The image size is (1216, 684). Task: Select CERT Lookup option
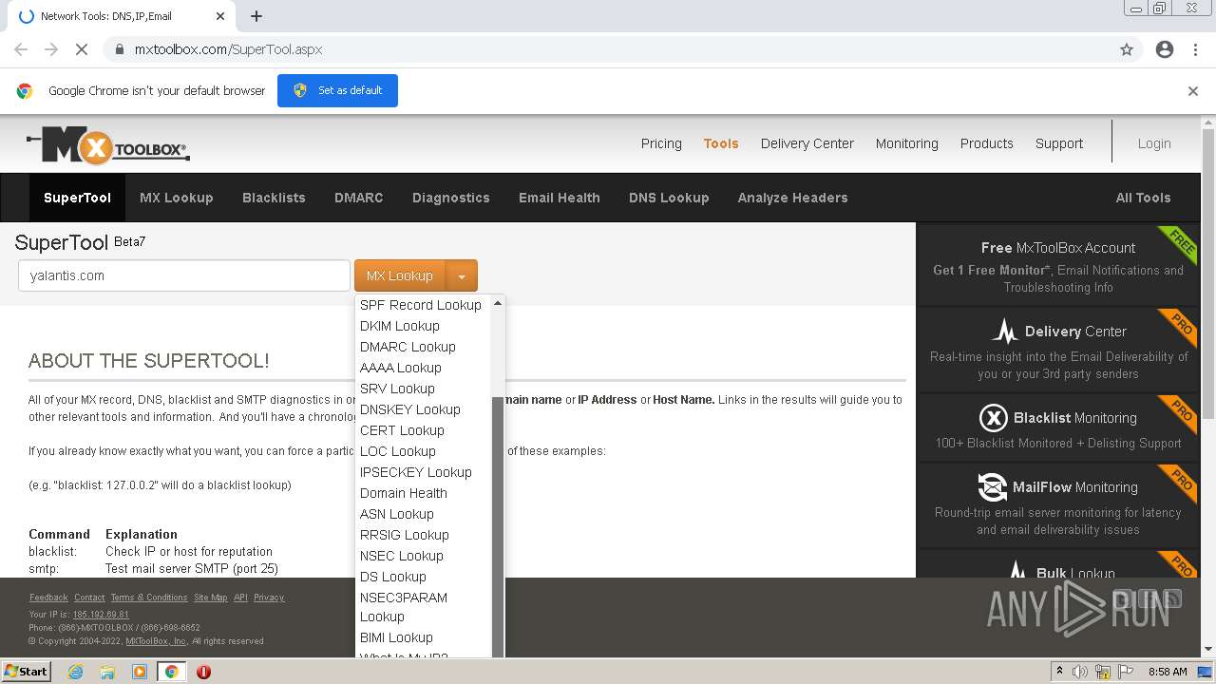click(402, 430)
